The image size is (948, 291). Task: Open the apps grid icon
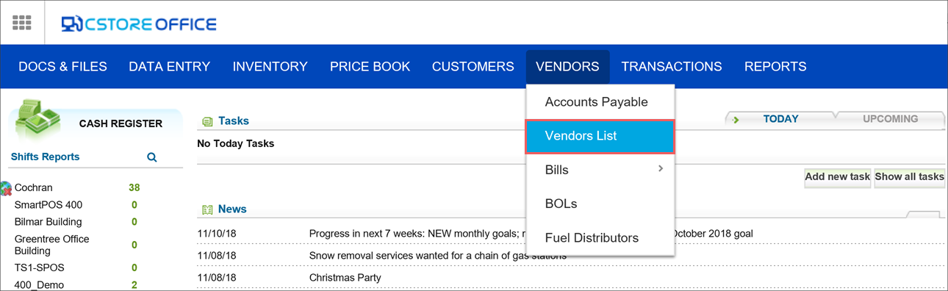tap(22, 23)
